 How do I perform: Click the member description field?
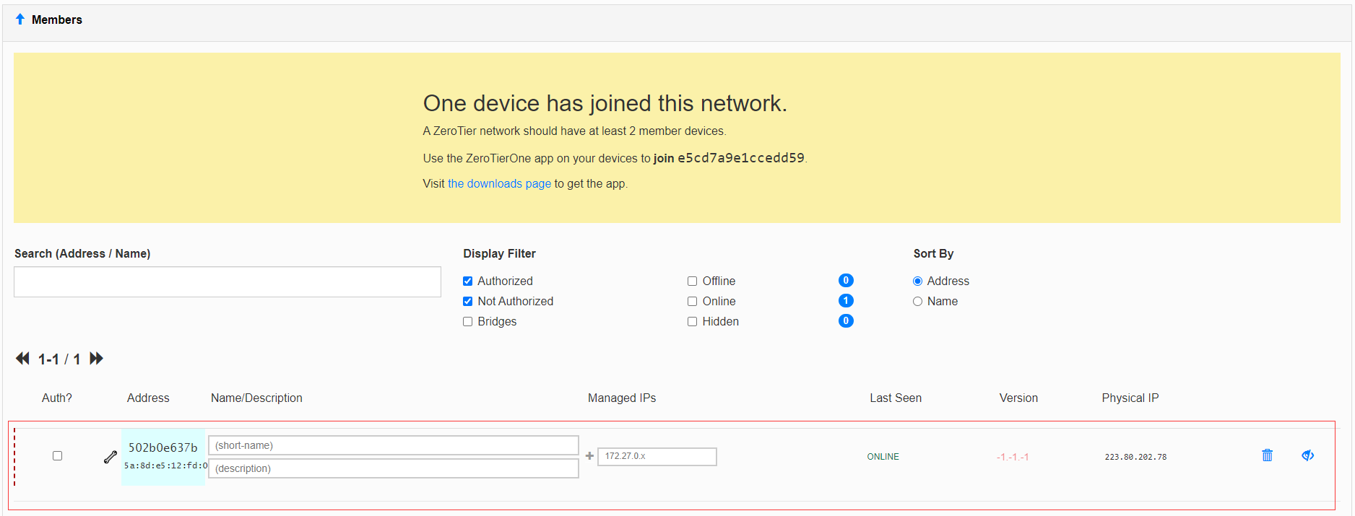pos(394,469)
